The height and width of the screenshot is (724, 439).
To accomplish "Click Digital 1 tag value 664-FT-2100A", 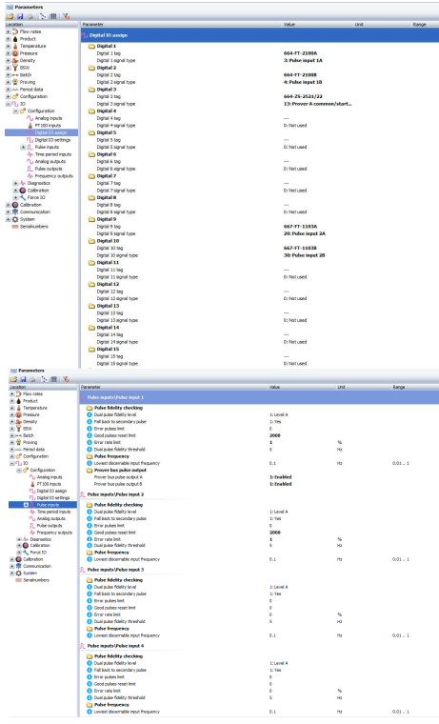I will coord(300,53).
